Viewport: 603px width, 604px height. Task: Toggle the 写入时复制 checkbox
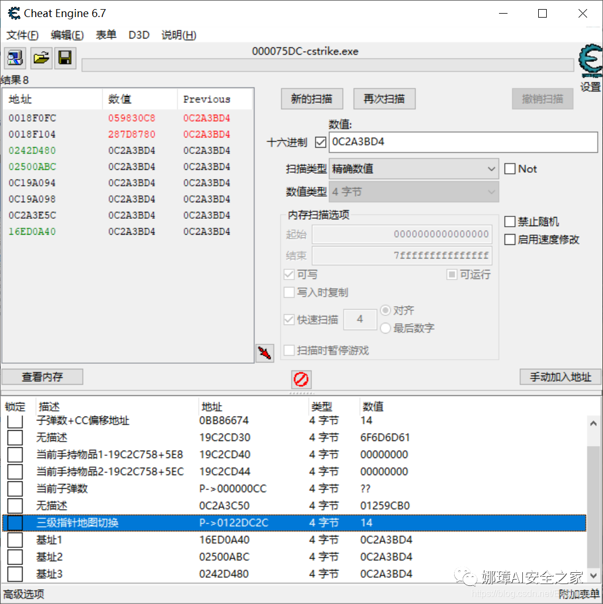coord(289,293)
